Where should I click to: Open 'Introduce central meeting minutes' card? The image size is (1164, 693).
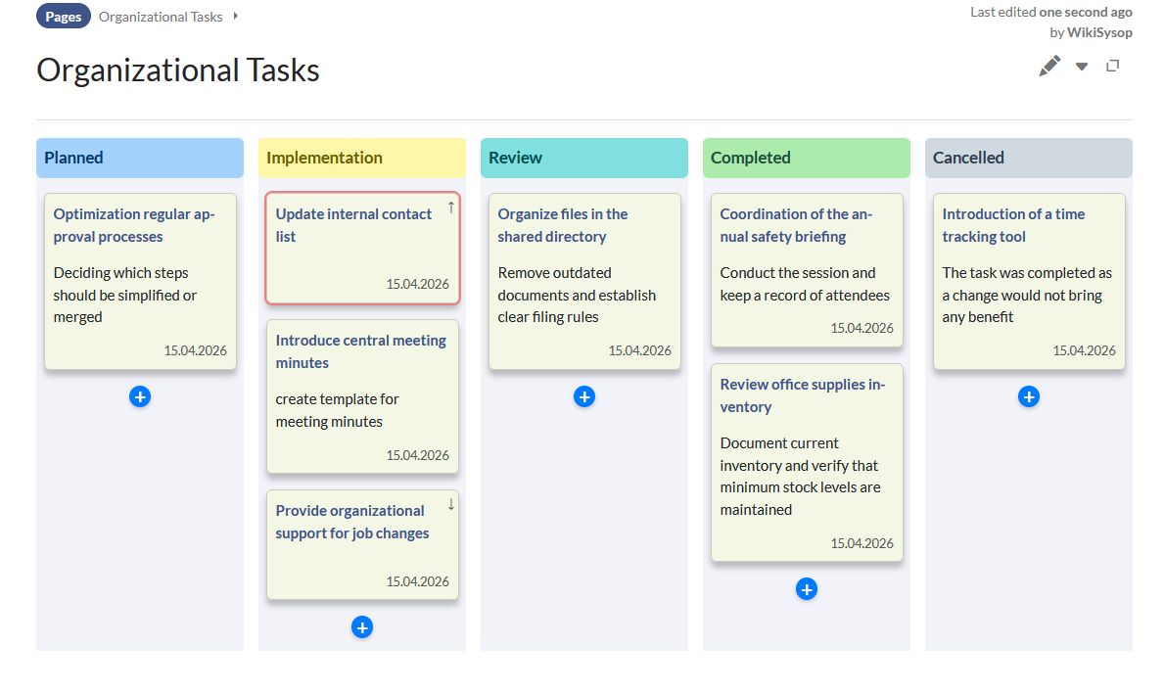360,351
